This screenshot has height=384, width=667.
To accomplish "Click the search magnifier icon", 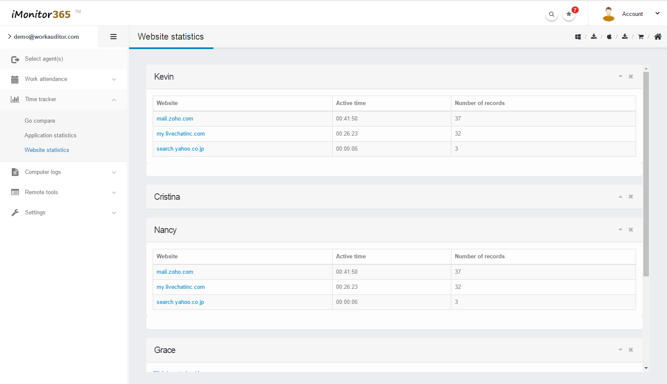I will pos(551,14).
